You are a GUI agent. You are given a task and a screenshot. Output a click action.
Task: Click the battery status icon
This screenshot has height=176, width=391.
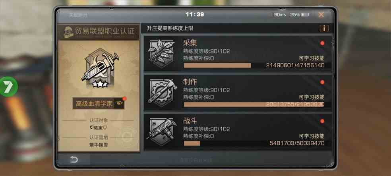305,15
